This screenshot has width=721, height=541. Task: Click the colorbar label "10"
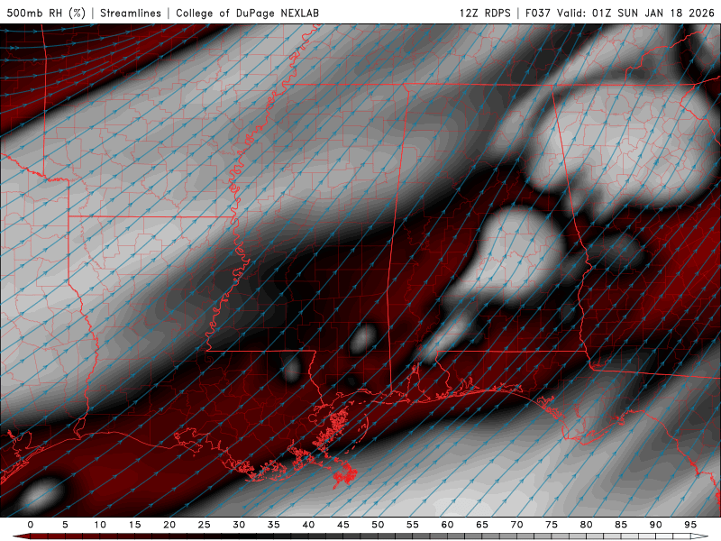(100, 525)
